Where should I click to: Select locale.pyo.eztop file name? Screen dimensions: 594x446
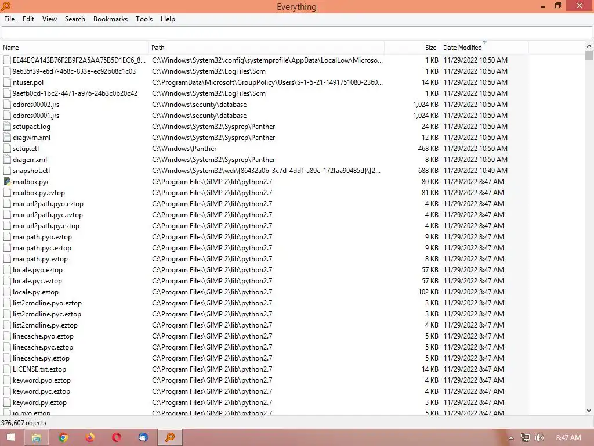coord(38,270)
